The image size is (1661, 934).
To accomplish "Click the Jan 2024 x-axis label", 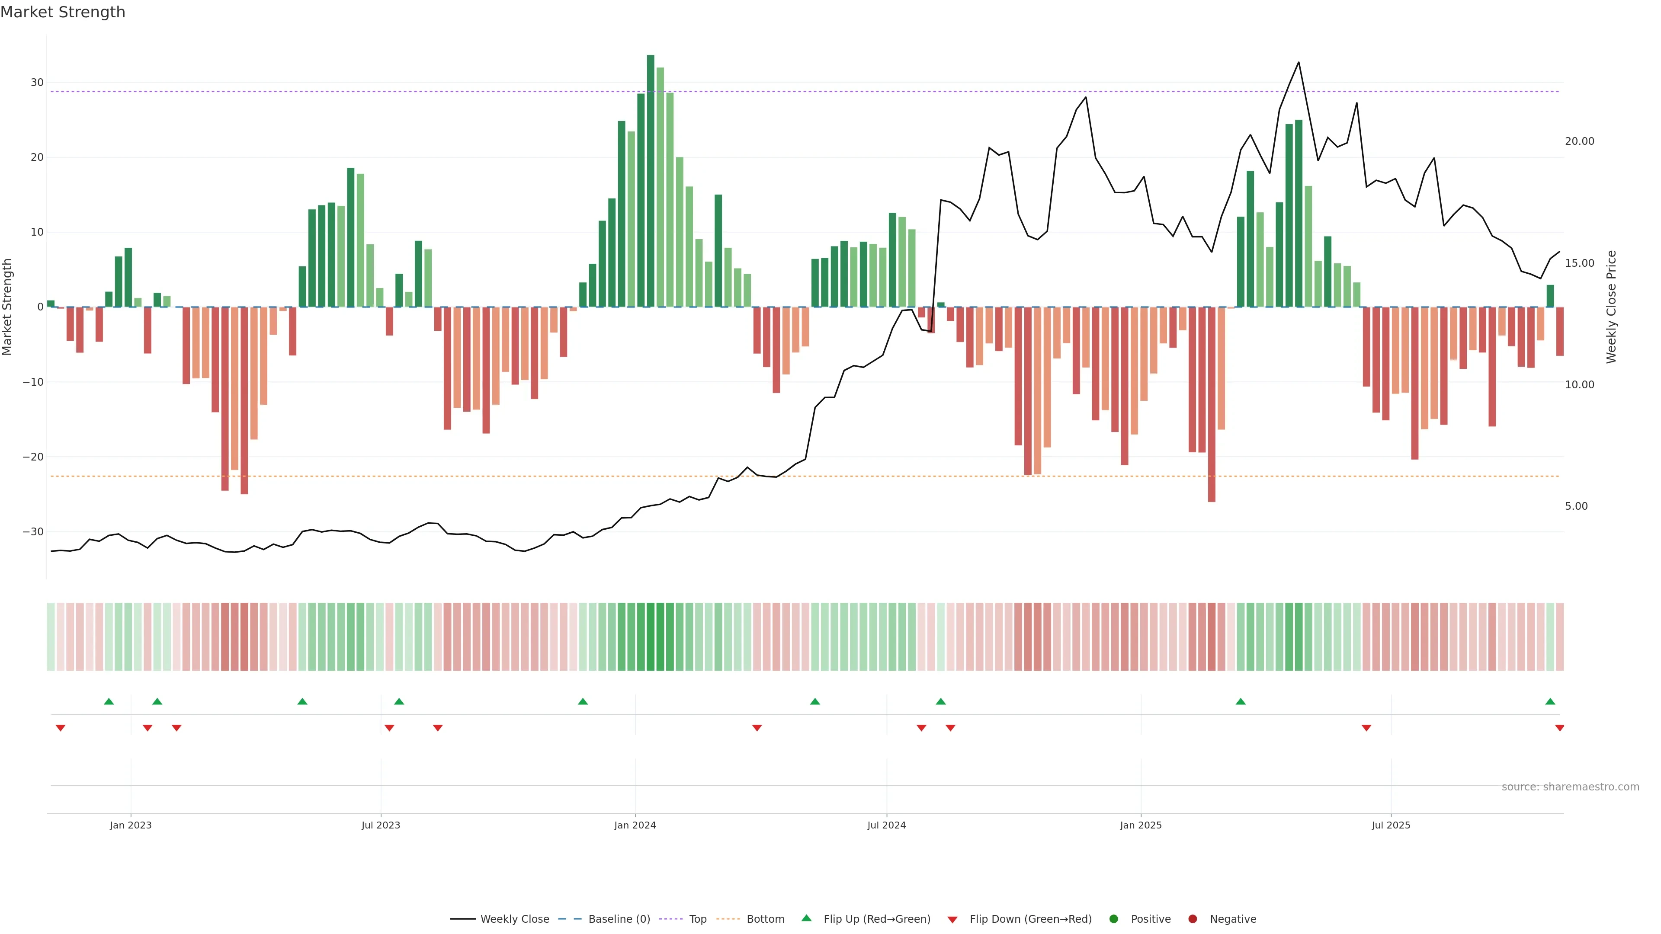I will pyautogui.click(x=635, y=825).
